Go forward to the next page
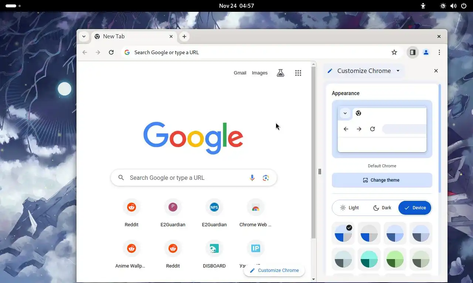Screen dimensions: 473x283 98,52
